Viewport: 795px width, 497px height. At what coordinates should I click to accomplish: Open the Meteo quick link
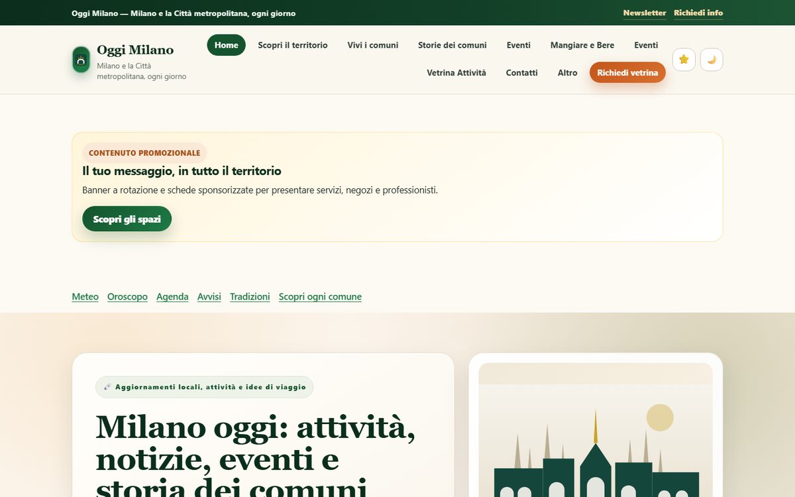click(x=85, y=297)
